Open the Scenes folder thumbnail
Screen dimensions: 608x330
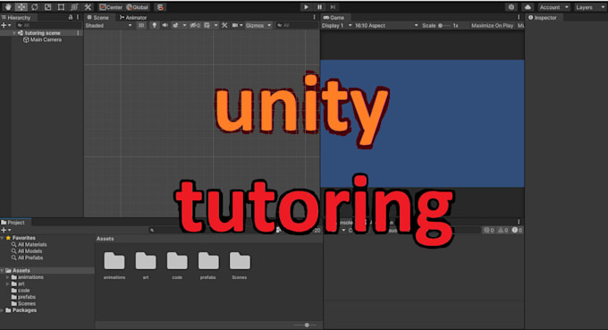(x=240, y=266)
